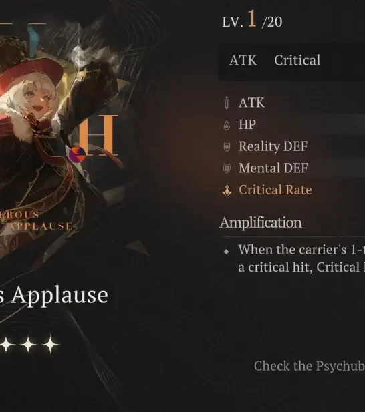Click the middle rarity star

coord(28,344)
